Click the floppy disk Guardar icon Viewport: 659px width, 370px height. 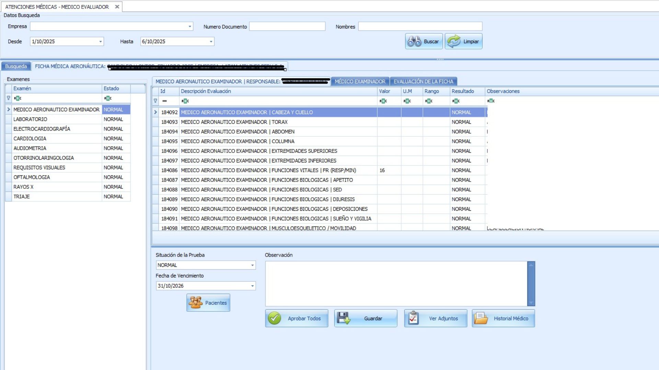(x=343, y=318)
